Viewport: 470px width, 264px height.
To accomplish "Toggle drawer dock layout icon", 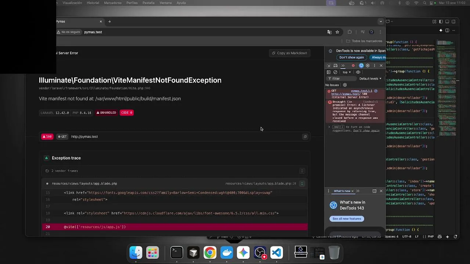I will [375, 191].
